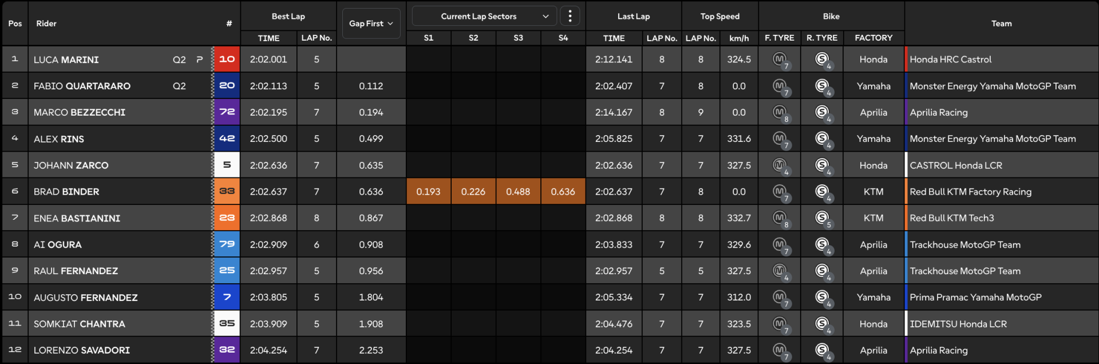
Task: Click Fabio Quartararo's rear tyre icon
Action: (823, 86)
